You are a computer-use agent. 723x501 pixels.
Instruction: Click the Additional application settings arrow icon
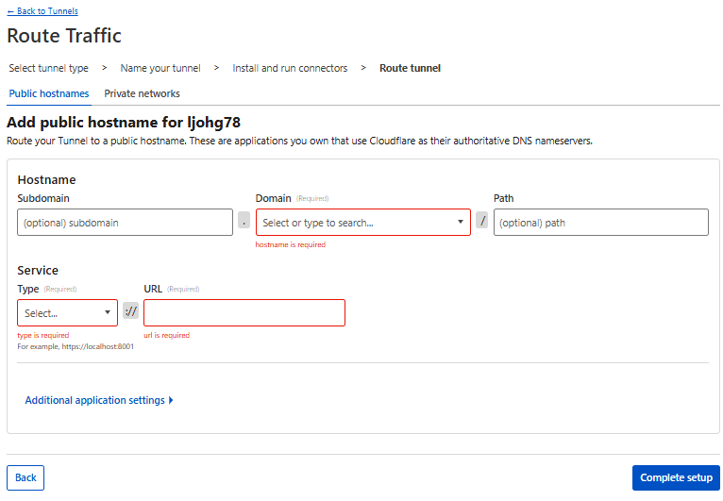[171, 400]
